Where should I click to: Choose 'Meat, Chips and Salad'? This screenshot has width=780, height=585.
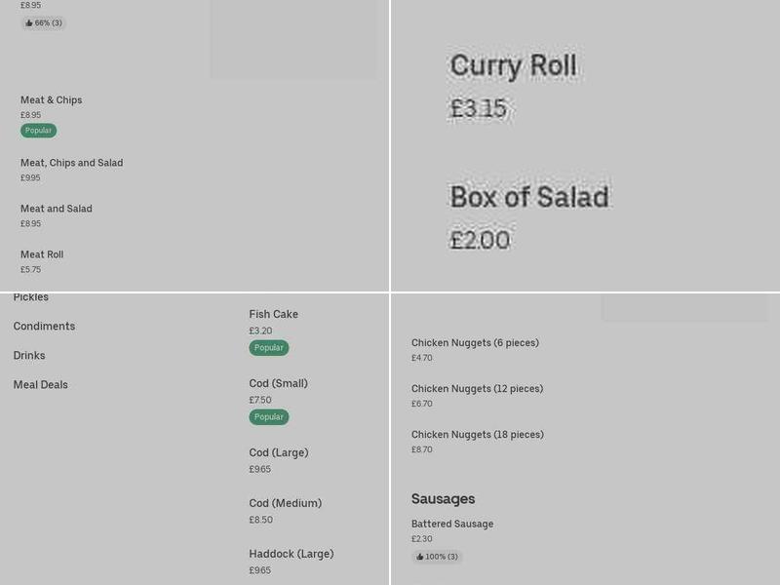pos(72,162)
